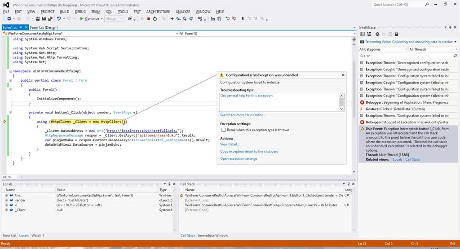Close the Form1.cs editor tab
The image size is (460, 249).
click(x=26, y=27)
